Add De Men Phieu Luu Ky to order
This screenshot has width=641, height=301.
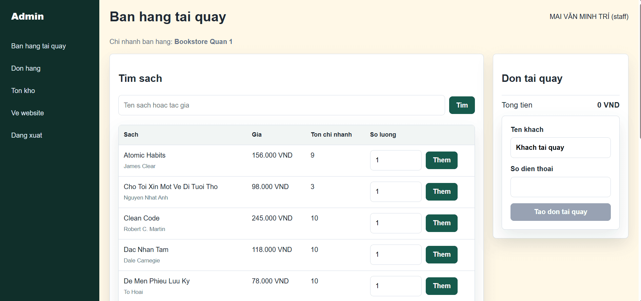441,286
